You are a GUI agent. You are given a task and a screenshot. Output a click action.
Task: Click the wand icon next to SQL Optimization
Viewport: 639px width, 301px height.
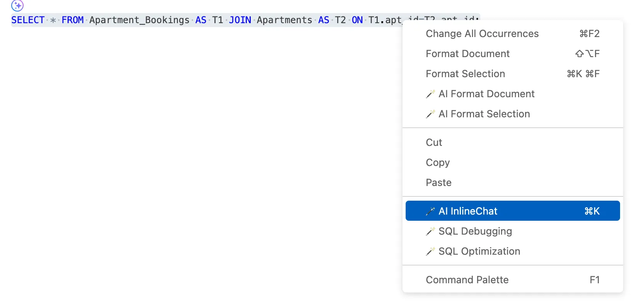coord(430,251)
